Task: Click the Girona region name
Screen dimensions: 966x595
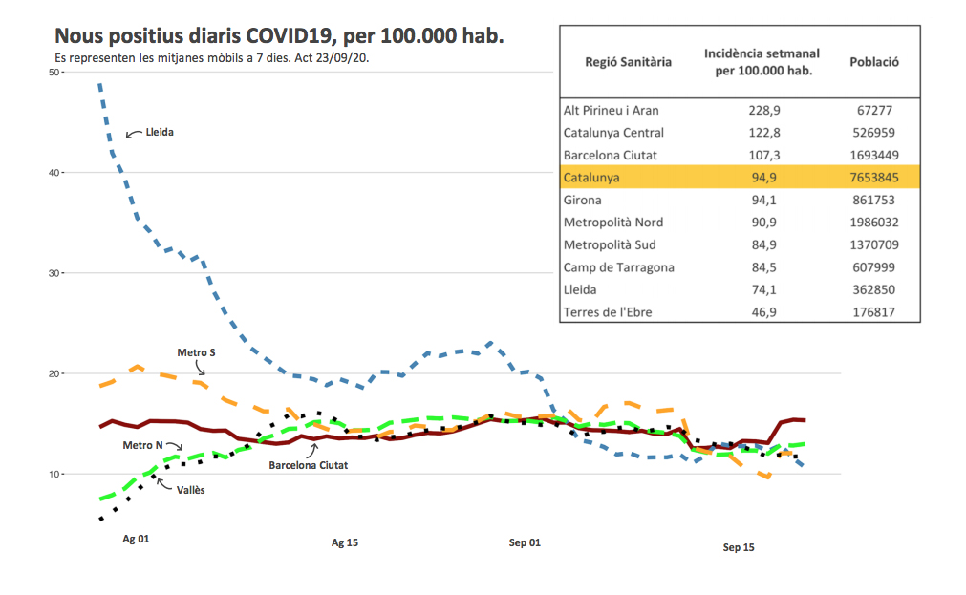Action: [x=583, y=201]
